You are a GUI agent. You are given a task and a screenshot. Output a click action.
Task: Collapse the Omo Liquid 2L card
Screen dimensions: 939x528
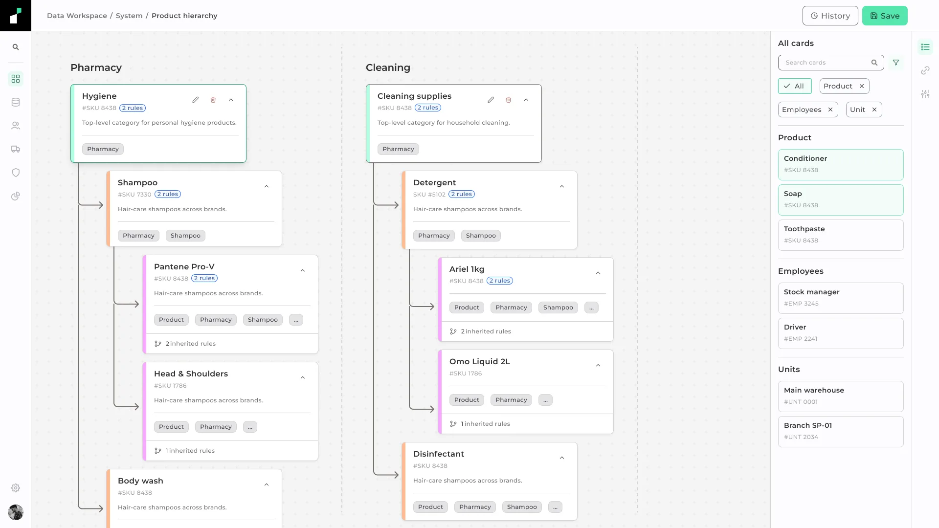pos(598,365)
